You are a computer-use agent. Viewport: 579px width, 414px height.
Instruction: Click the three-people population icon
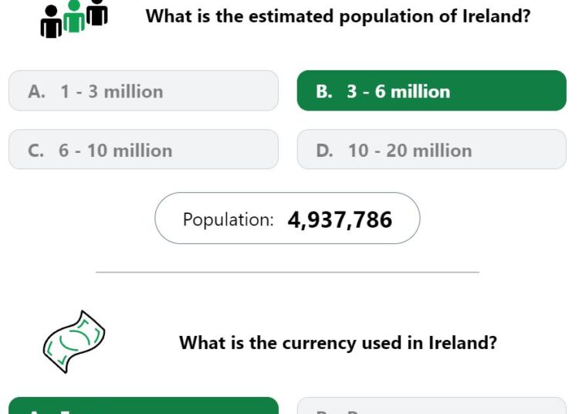[x=74, y=19]
